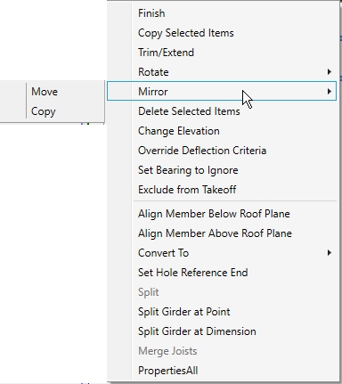Choose Split Girder at Point
The height and width of the screenshot is (384, 342).
tap(222, 312)
